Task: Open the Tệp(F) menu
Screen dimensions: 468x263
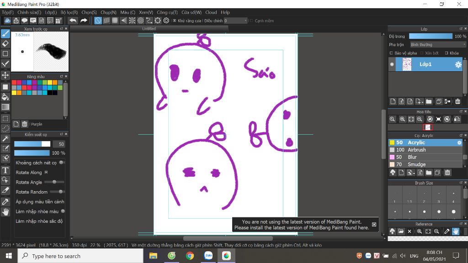Action: (8, 12)
